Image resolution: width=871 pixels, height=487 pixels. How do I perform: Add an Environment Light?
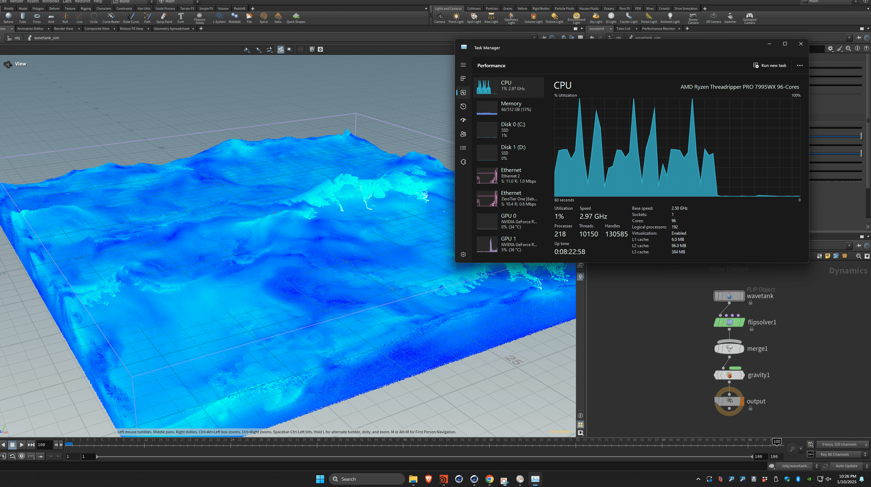coord(576,17)
